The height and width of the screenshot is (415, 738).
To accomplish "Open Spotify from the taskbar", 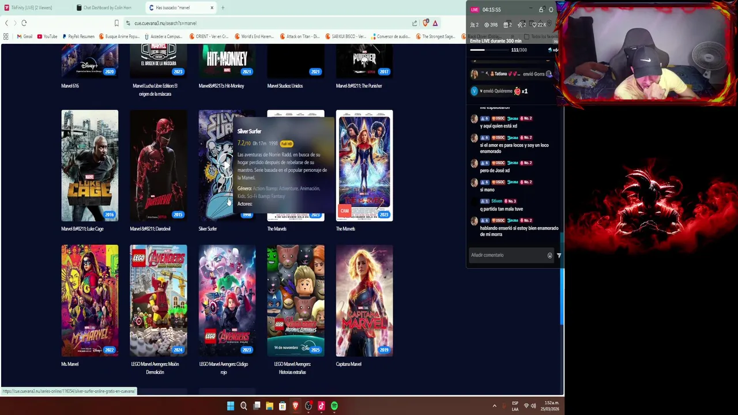I will (334, 406).
